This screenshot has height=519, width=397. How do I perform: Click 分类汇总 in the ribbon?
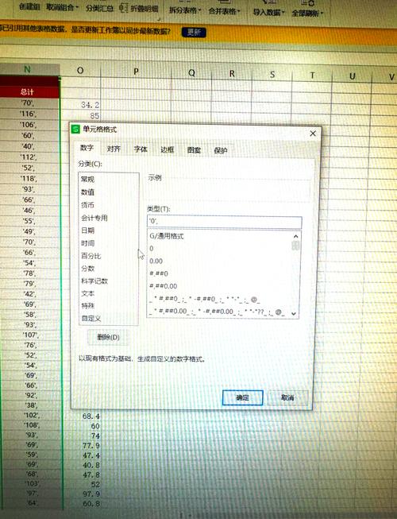99,8
